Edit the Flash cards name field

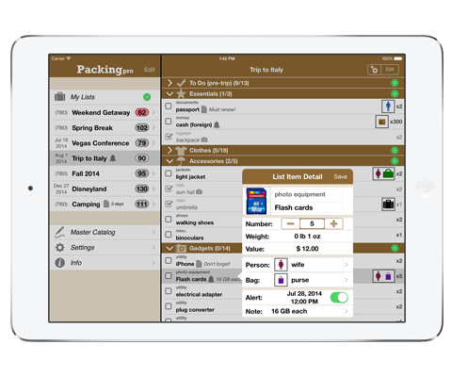(x=308, y=207)
